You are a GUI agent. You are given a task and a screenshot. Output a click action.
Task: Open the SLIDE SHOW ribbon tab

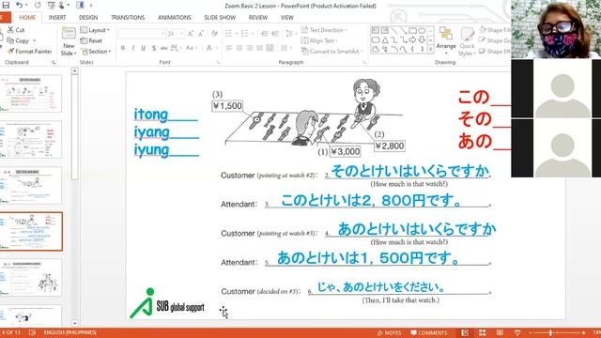coord(220,18)
